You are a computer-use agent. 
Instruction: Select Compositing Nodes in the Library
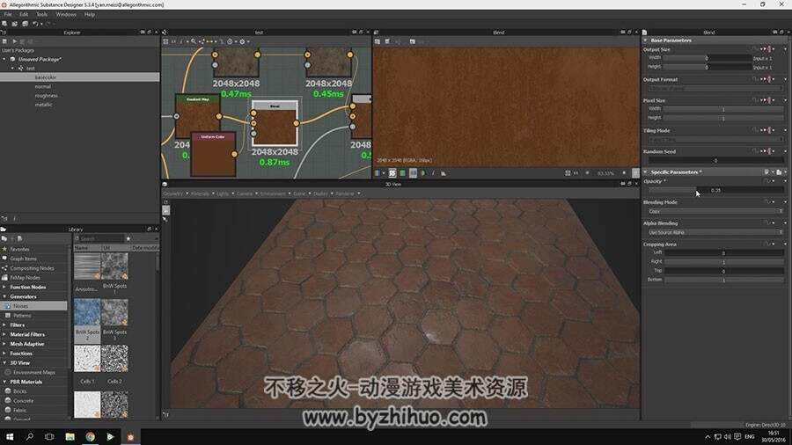[32, 268]
